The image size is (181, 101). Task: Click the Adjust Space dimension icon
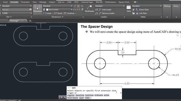pos(78,6)
